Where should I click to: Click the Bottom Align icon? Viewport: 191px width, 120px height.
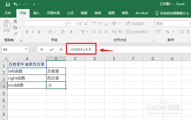tap(106, 25)
